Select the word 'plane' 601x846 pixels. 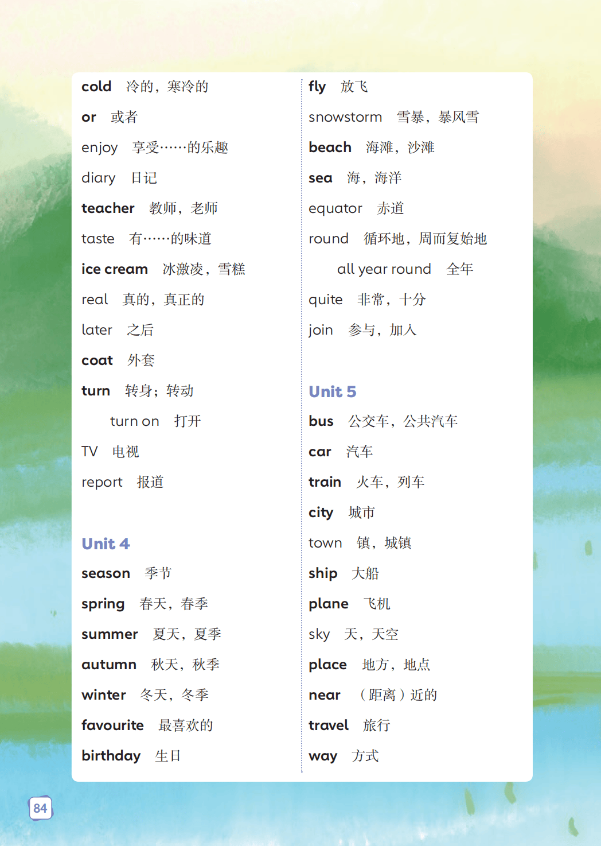click(x=328, y=604)
